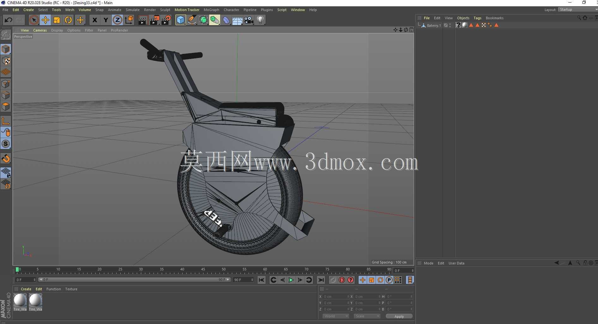This screenshot has width=598, height=324.
Task: Open the MoGraph menu
Action: [211, 10]
